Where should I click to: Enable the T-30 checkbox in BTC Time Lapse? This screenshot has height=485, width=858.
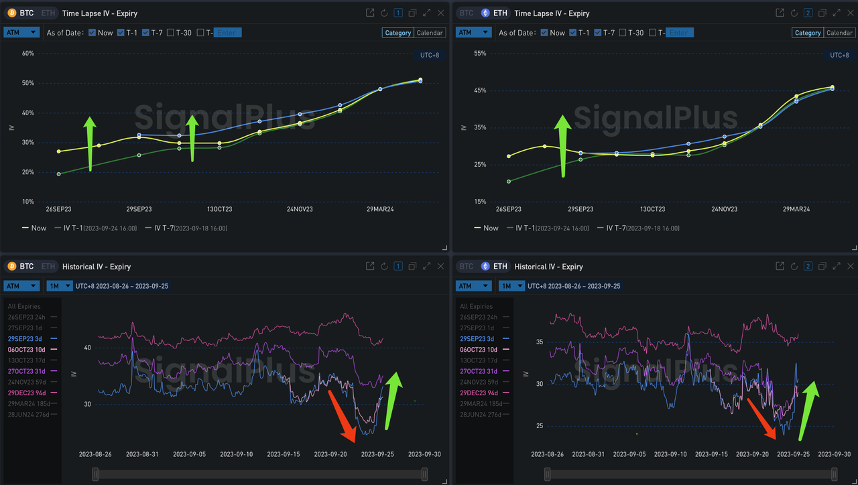[x=170, y=32]
